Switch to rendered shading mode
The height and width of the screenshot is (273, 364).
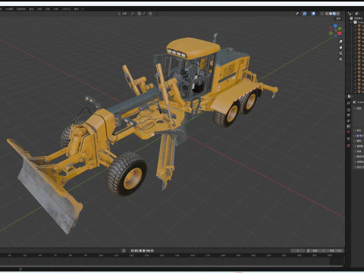click(338, 14)
